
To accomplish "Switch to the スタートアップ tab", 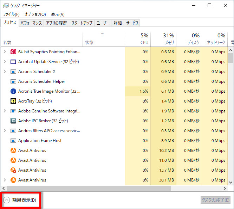I will point(82,23).
